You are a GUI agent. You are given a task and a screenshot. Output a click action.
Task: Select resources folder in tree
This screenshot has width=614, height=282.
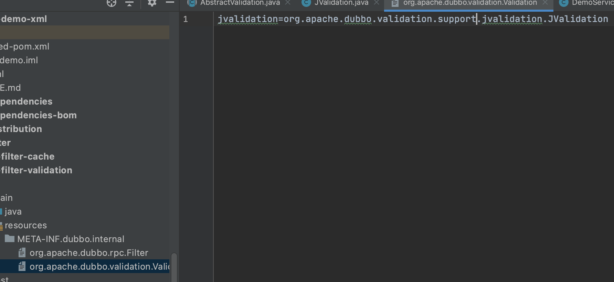coord(26,225)
